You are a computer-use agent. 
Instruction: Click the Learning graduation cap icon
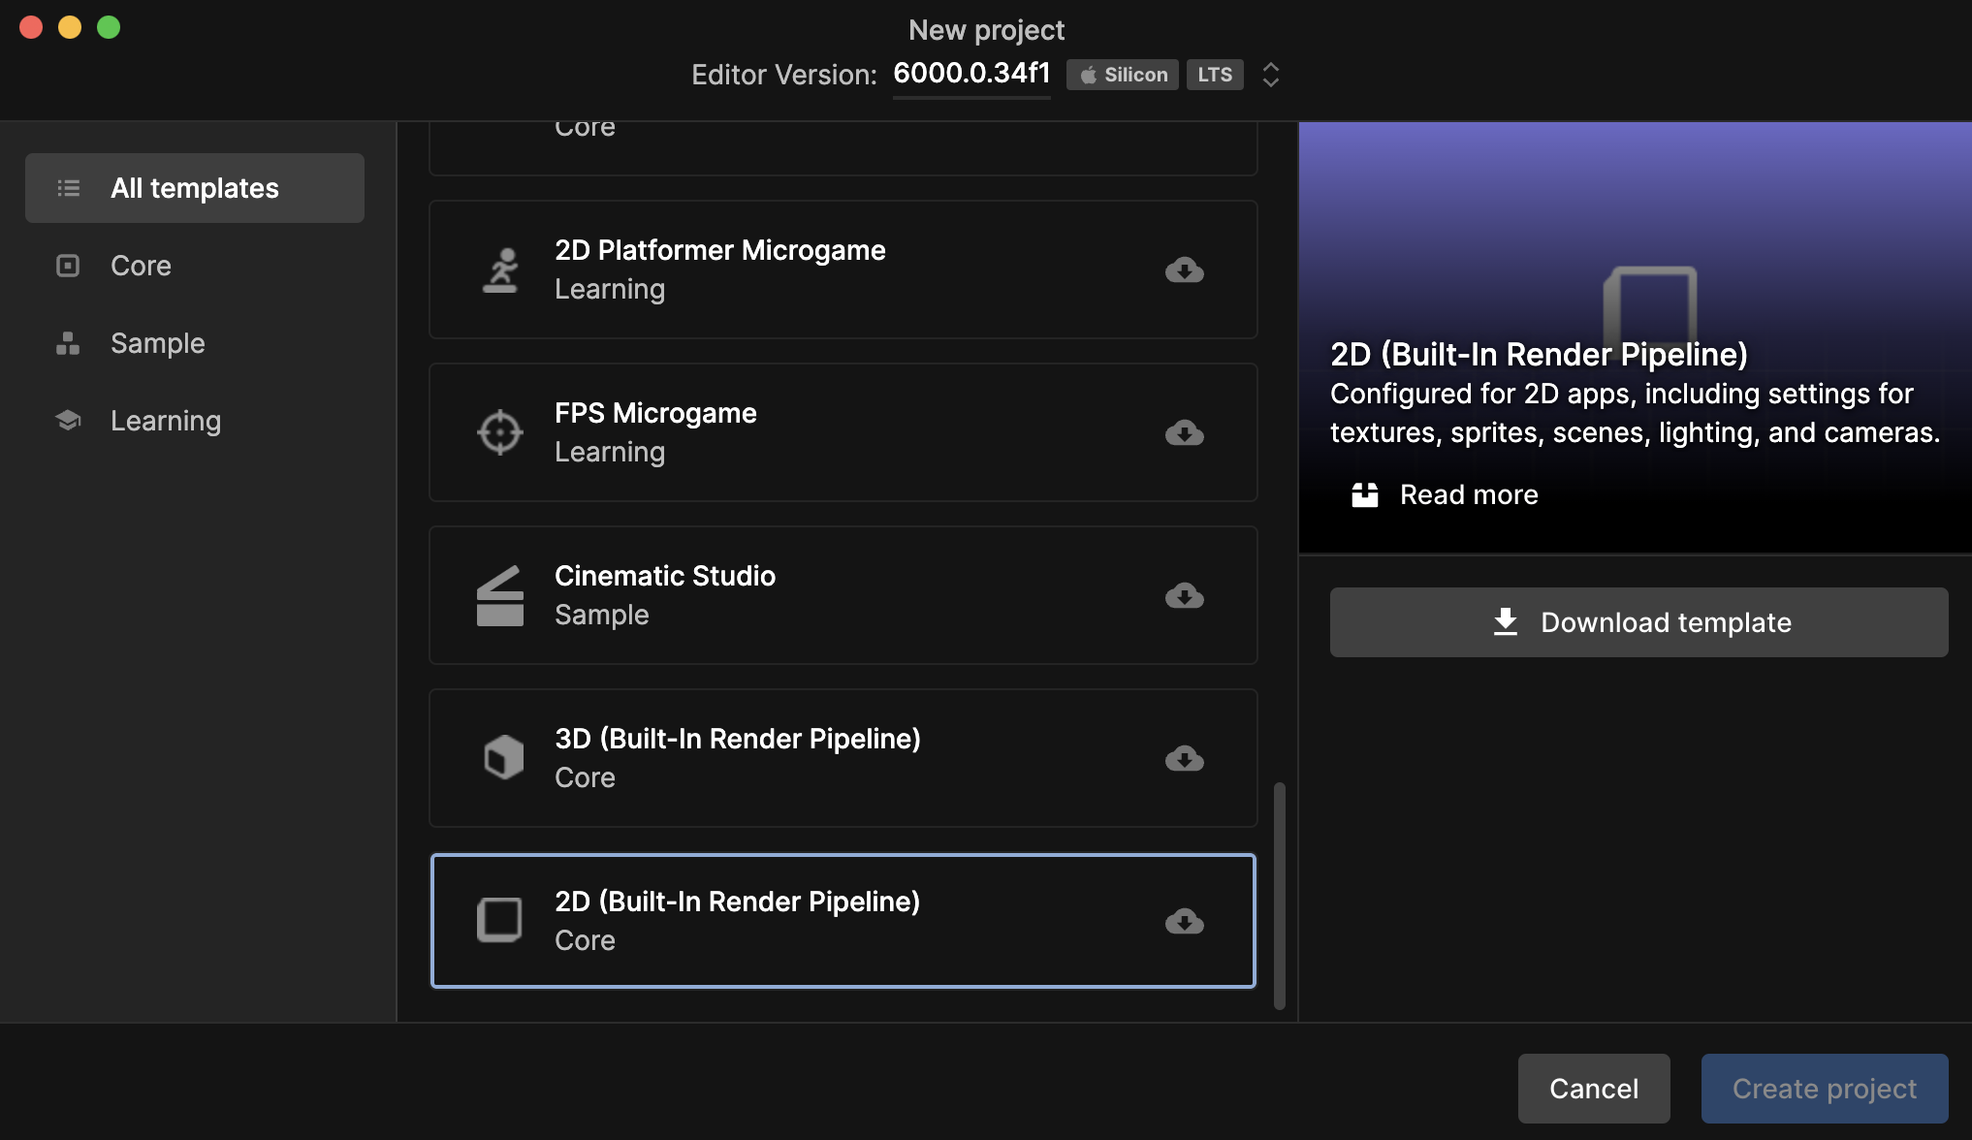coord(68,421)
